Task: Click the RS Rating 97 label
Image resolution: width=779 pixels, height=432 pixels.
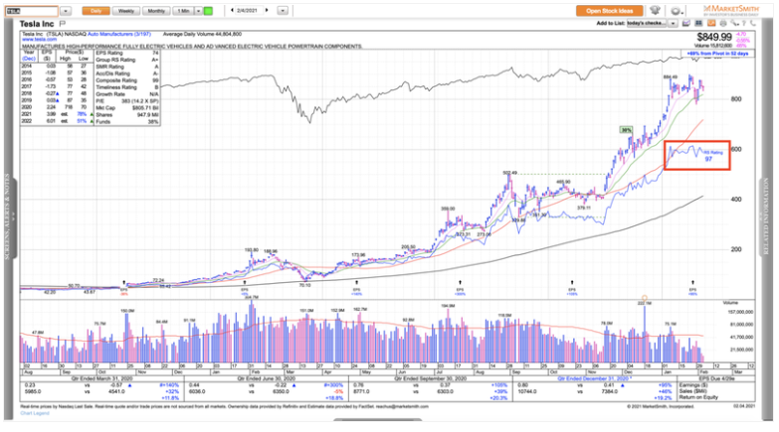Action: (x=711, y=156)
